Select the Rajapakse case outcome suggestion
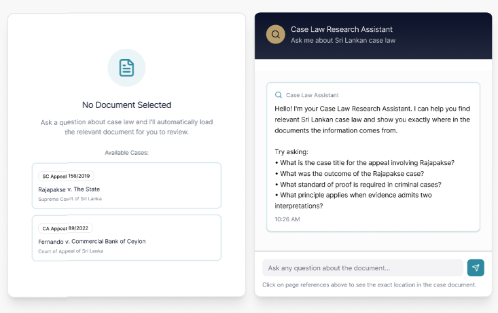This screenshot has width=498, height=313. tap(357, 173)
